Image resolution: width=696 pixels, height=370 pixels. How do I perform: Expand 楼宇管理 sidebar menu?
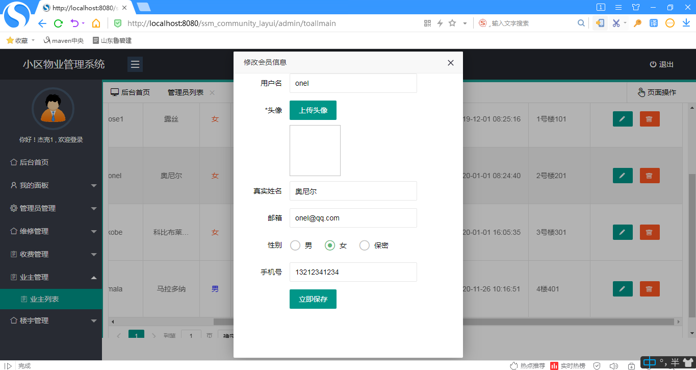coord(51,320)
